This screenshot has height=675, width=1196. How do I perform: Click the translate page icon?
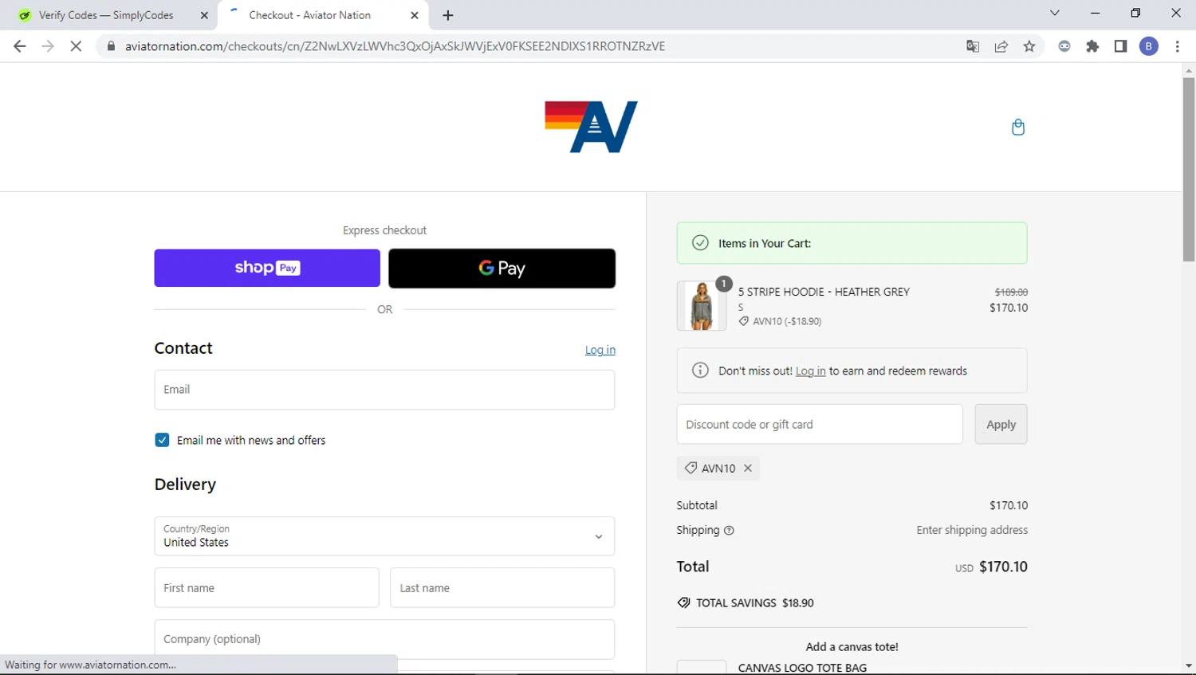coord(973,46)
